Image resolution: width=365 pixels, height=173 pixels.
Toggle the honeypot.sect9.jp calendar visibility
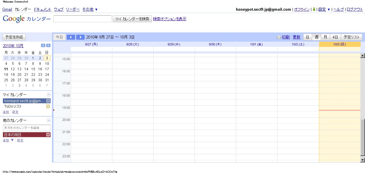(24, 101)
